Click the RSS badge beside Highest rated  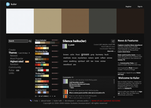click(27, 62)
